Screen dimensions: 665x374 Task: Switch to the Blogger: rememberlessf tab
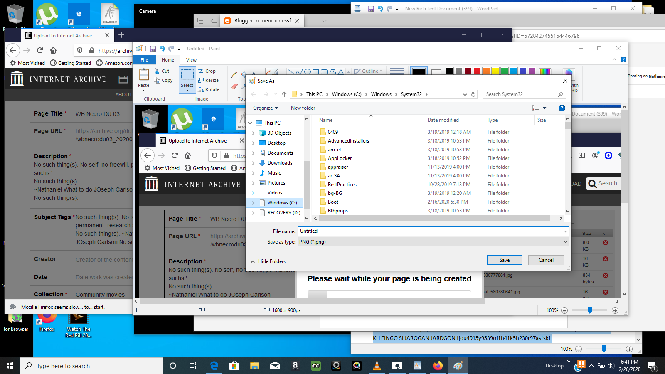(262, 21)
